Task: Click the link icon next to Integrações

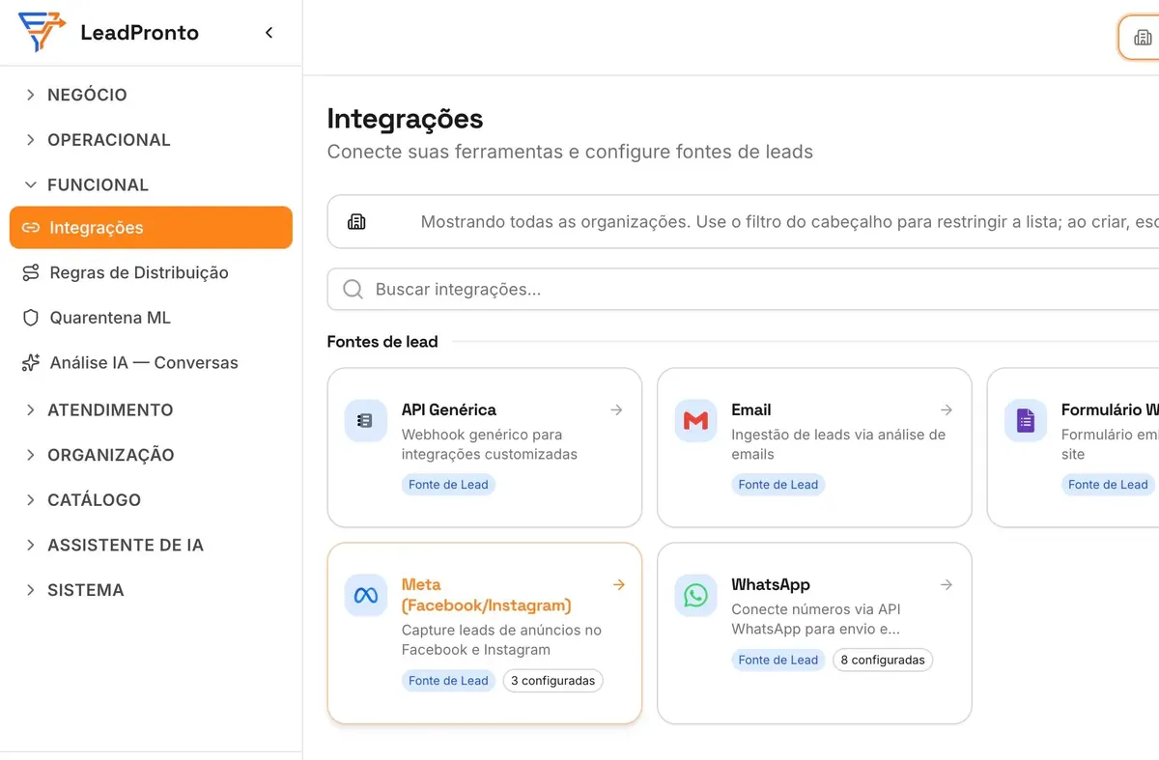Action: click(x=31, y=228)
